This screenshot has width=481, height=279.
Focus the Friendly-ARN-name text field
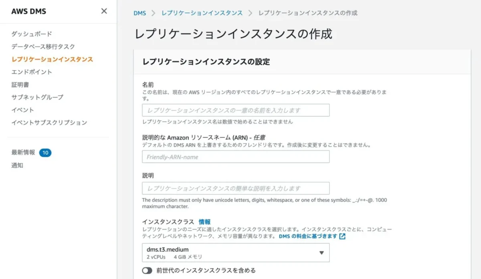pyautogui.click(x=235, y=157)
